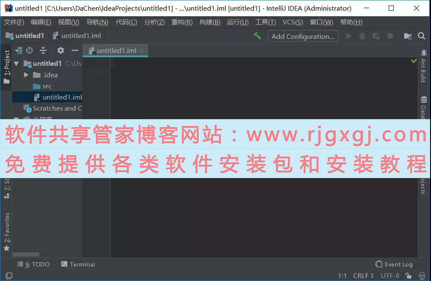
Task: Click the inspector face icon in status bar
Action: [422, 275]
